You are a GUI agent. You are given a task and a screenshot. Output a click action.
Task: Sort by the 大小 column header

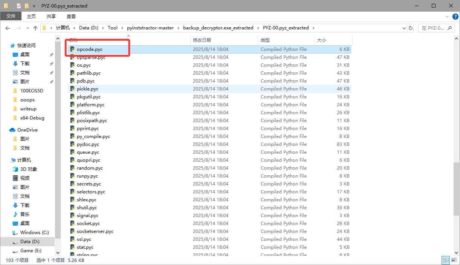(333, 40)
